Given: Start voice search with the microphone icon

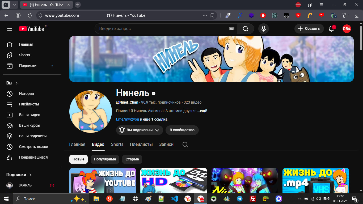Looking at the screenshot, I should tap(263, 29).
